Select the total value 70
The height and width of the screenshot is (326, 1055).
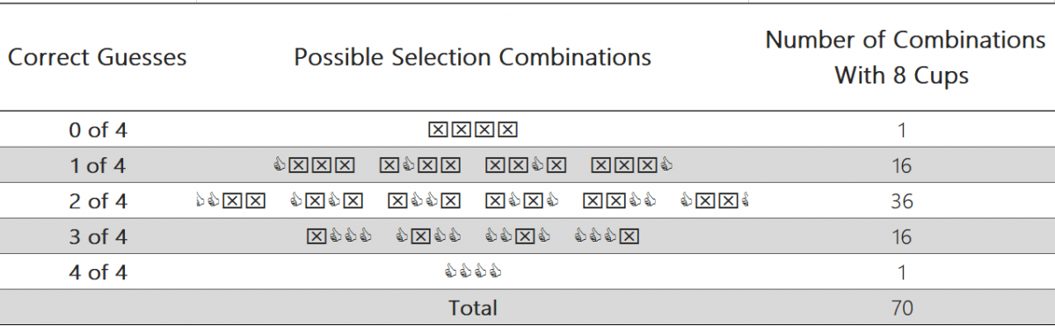(x=901, y=308)
